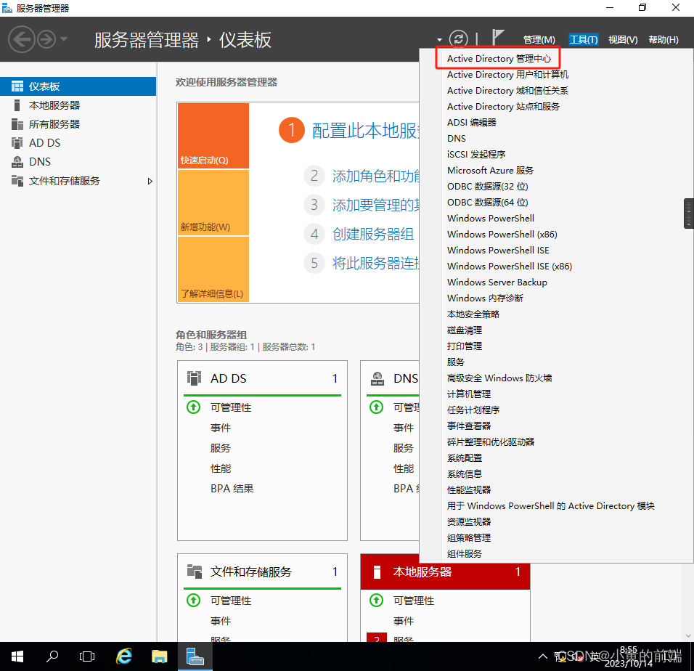The width and height of the screenshot is (694, 671).
Task: Click the AD DS tile header icon
Action: 194,378
